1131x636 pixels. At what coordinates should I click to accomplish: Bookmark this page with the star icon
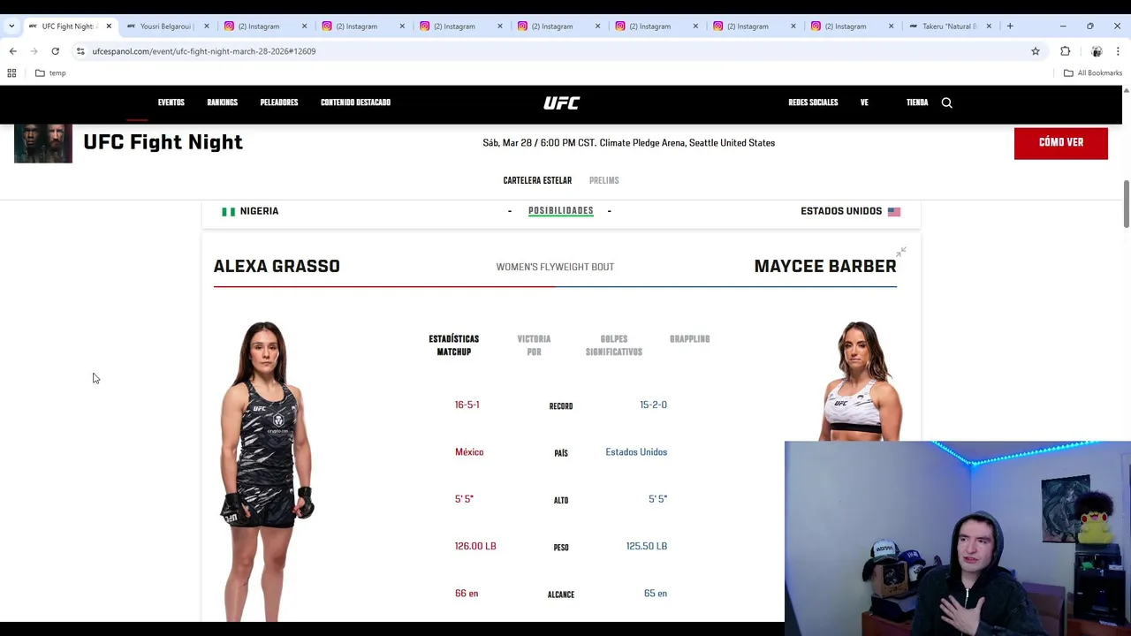point(1036,51)
